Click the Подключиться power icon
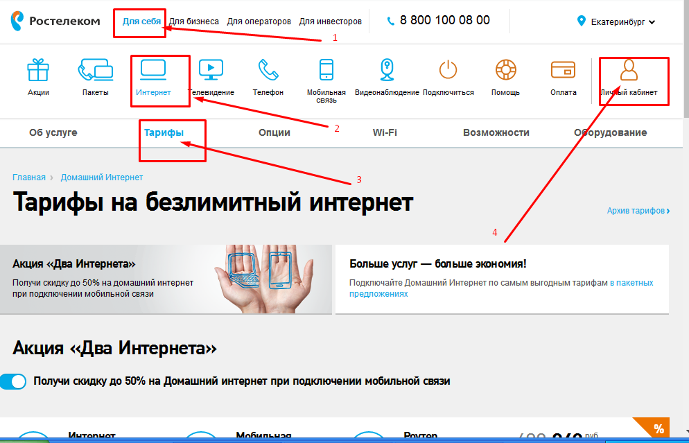The width and height of the screenshot is (689, 443). (x=448, y=69)
